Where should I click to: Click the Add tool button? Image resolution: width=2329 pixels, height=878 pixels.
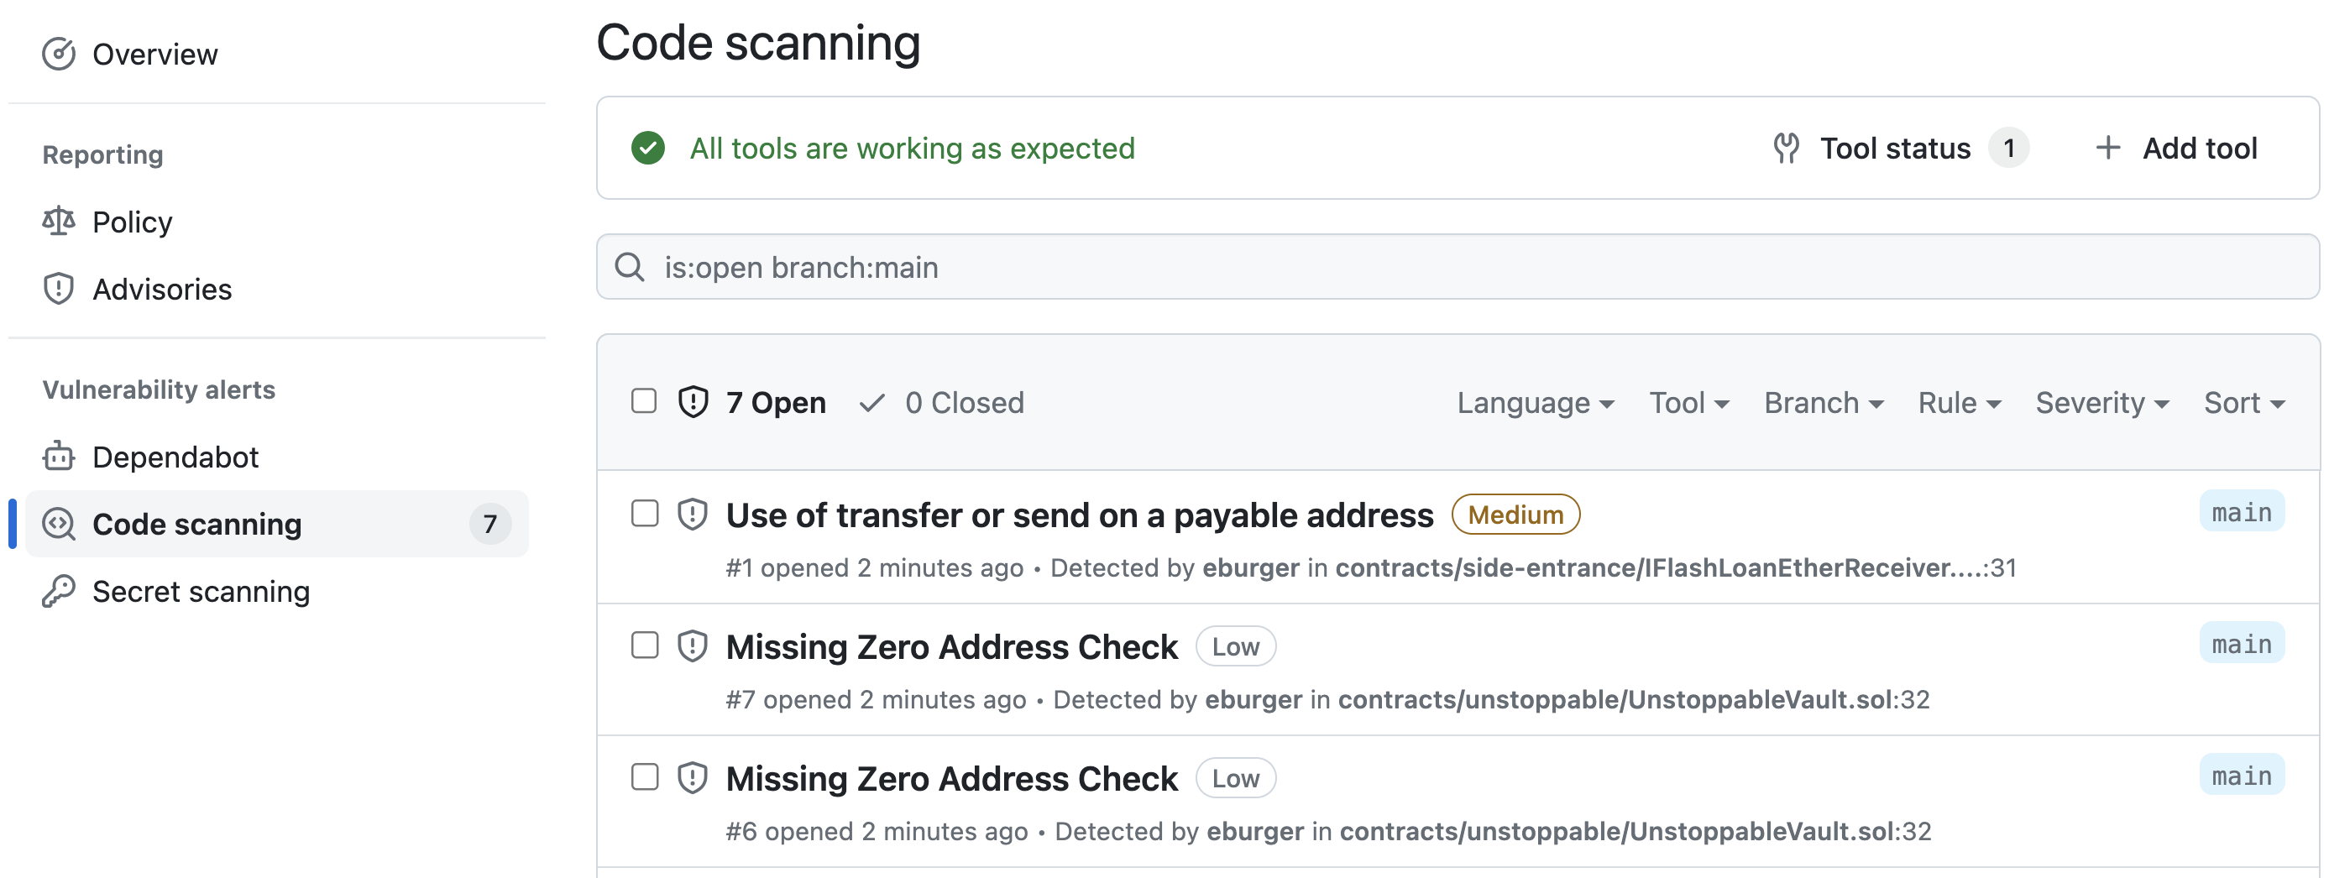point(2179,148)
